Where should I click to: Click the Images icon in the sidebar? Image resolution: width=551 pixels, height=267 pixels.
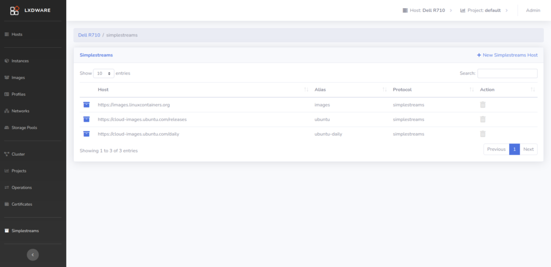point(6,77)
